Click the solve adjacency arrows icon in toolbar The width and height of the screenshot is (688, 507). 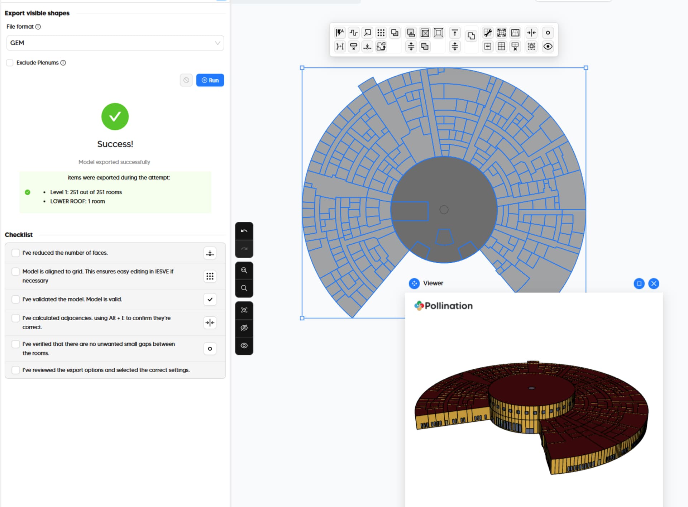coord(531,33)
